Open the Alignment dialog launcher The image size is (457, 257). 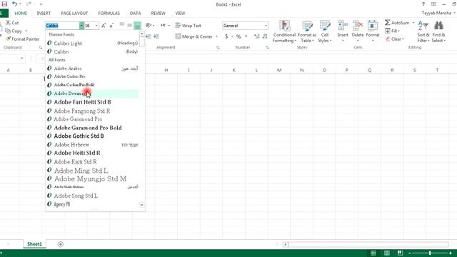[x=218, y=47]
